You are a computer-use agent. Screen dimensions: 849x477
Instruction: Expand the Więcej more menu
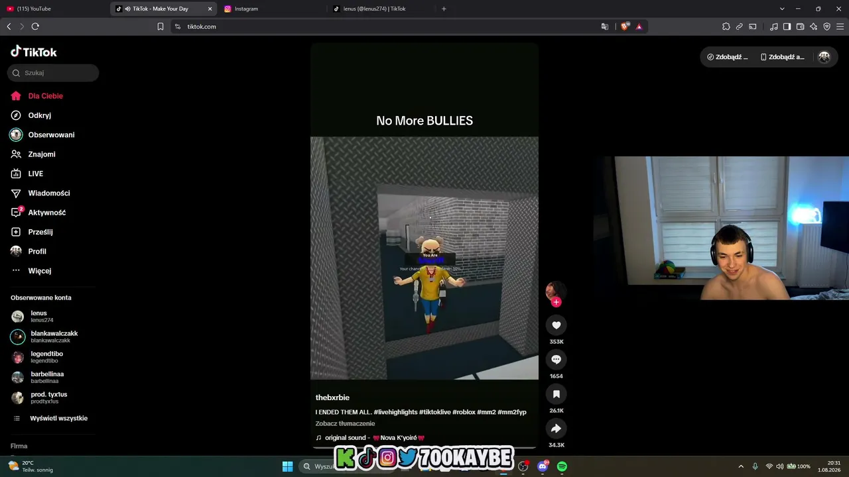[x=31, y=271]
